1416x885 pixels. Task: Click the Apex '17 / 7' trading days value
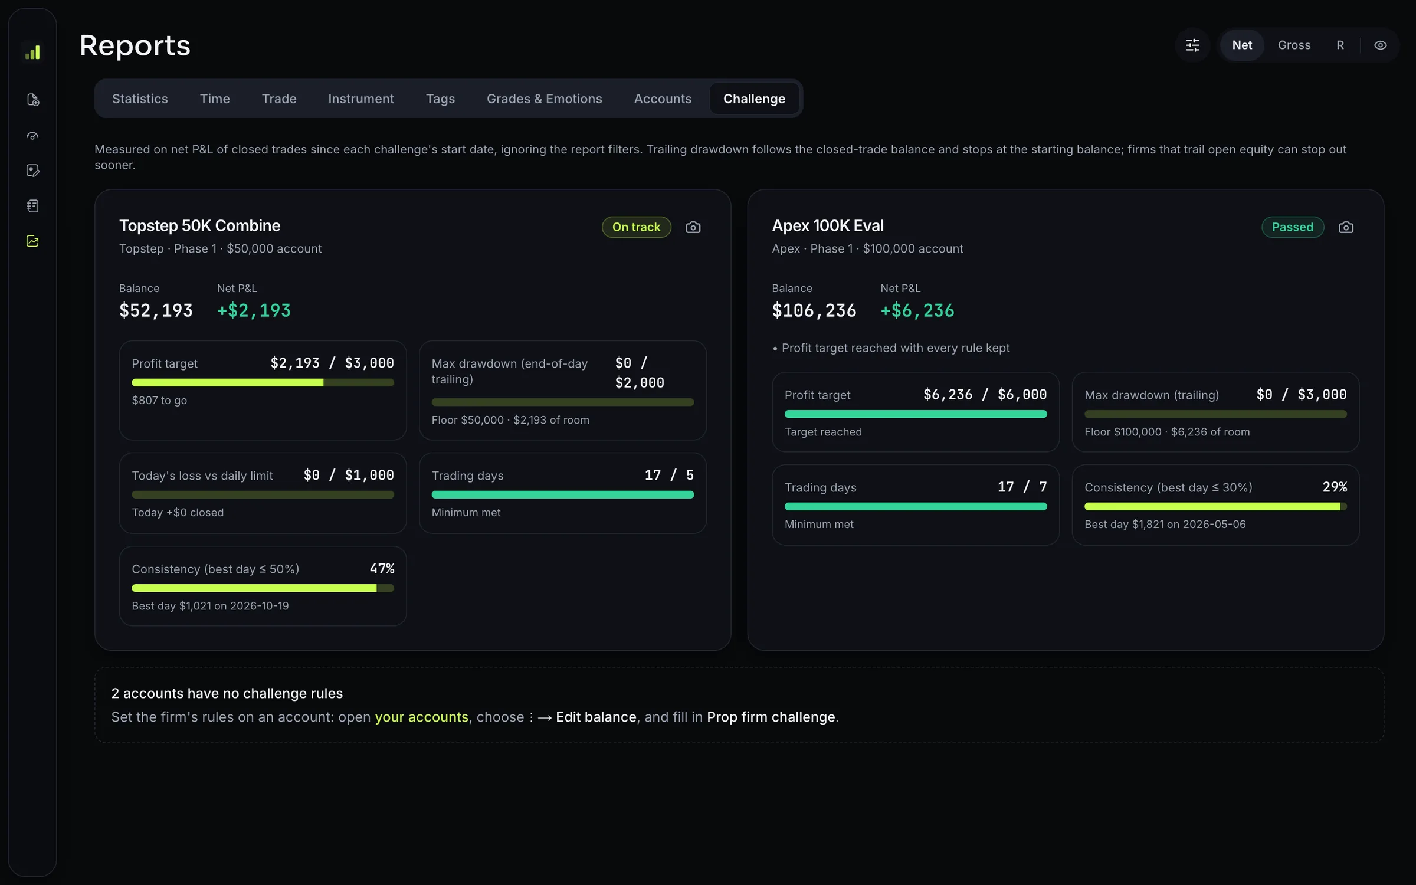[x=1022, y=487]
